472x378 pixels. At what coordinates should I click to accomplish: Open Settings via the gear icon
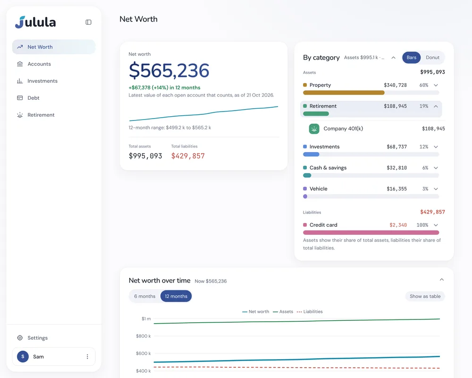pos(20,338)
